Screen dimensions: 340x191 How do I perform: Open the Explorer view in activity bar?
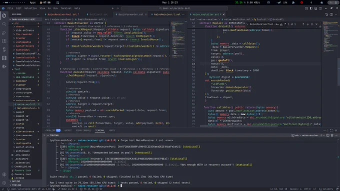4,15
